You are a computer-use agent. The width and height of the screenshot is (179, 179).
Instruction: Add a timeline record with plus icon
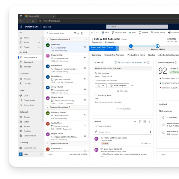[x=135, y=121]
